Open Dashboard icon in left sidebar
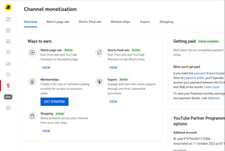The height and width of the screenshot is (151, 225). 8,19
